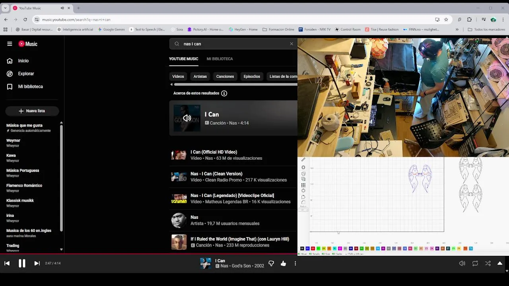Mute the YouTube Music tab via speaker icon
This screenshot has width=509, height=286.
pos(62,8)
